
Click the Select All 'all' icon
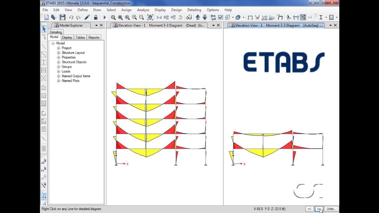pyautogui.click(x=44, y=162)
